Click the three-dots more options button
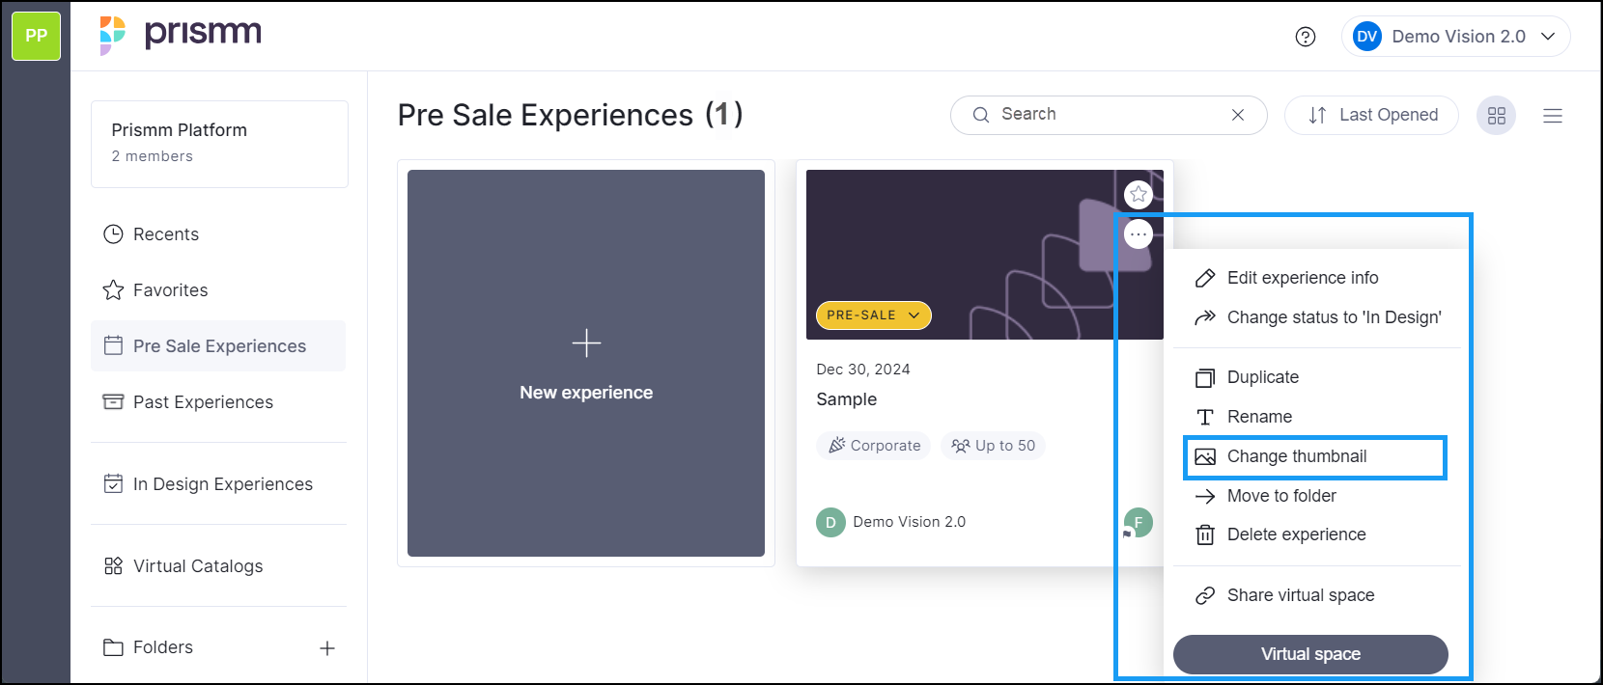 (1139, 234)
